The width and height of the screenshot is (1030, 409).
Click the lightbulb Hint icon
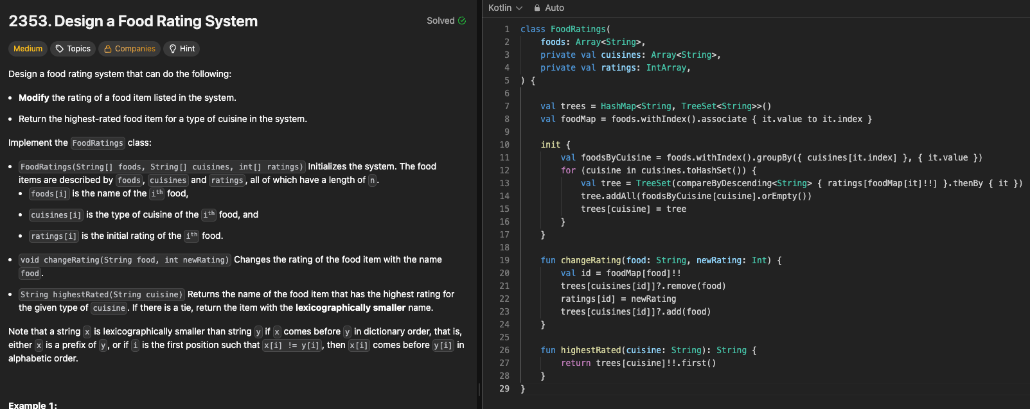point(173,49)
